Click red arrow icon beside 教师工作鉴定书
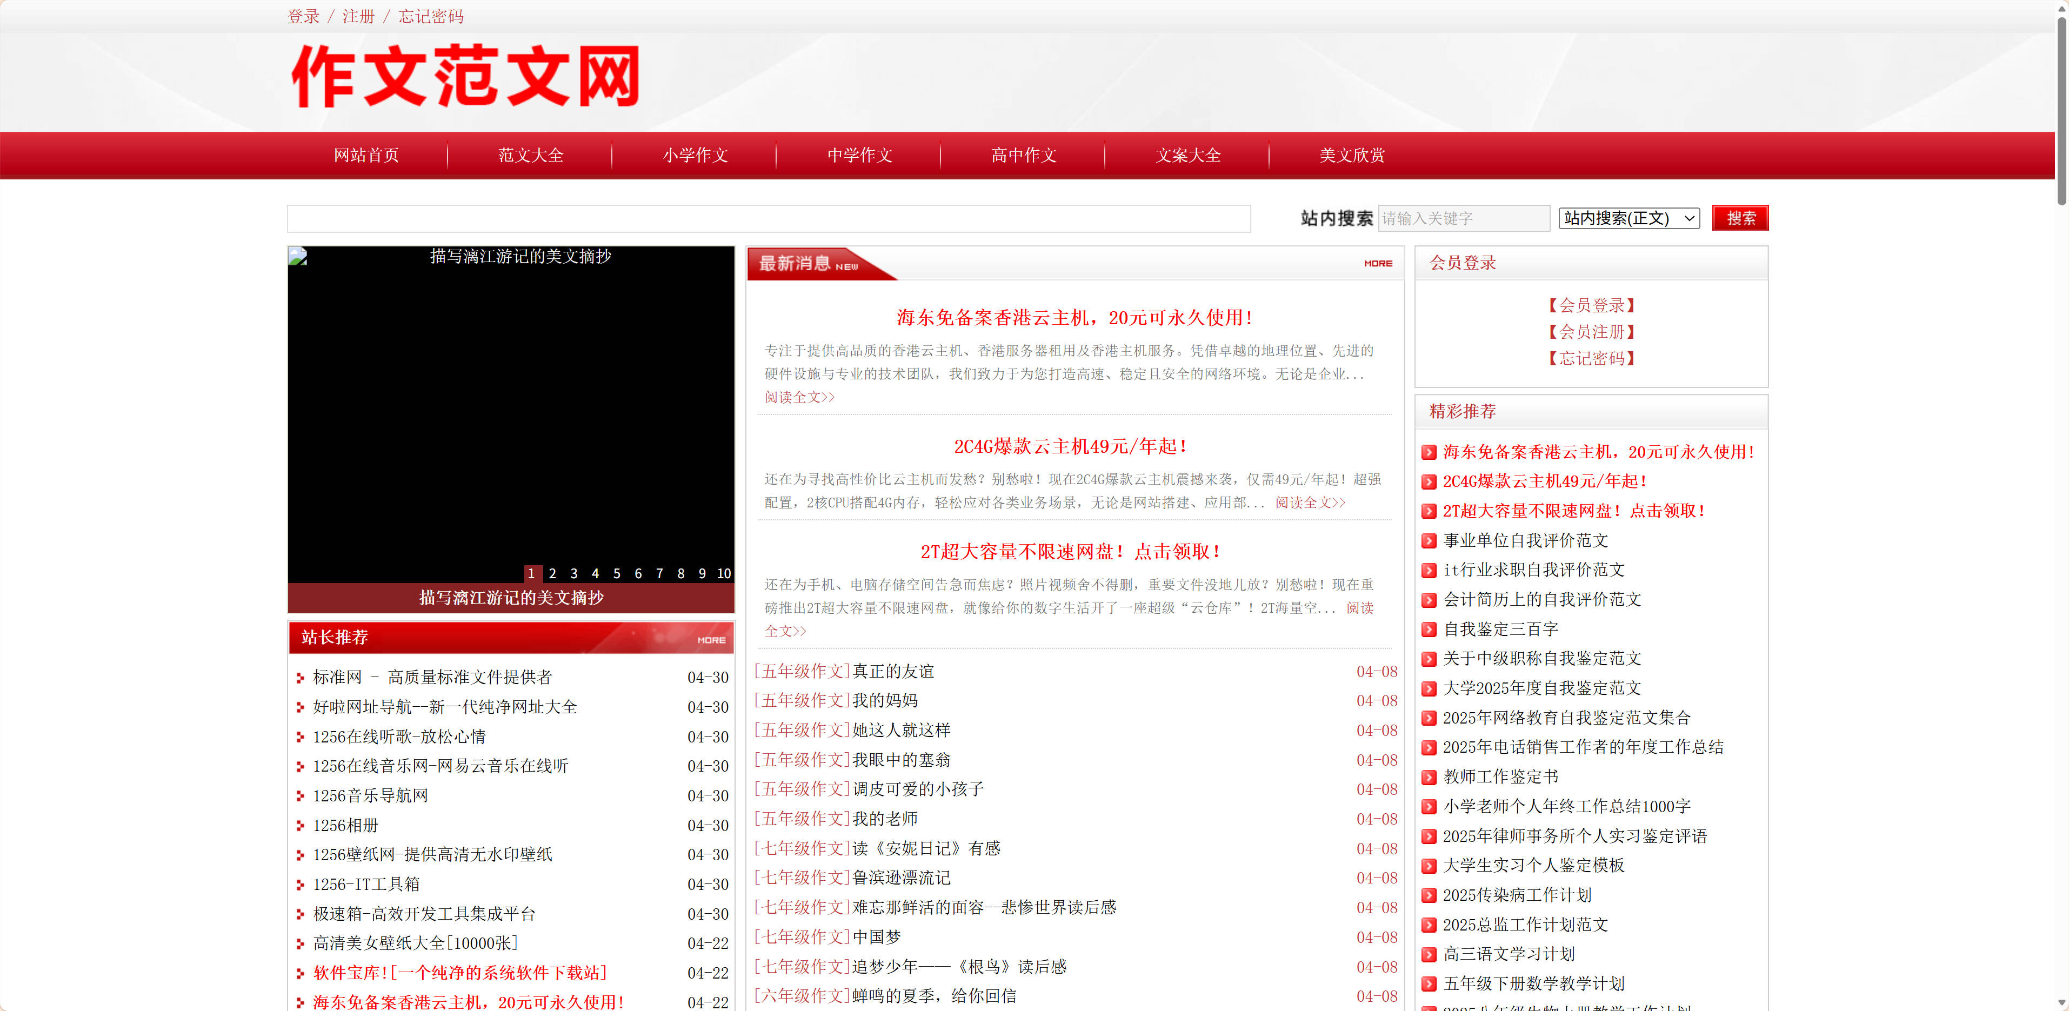The image size is (2069, 1011). pyautogui.click(x=1429, y=778)
